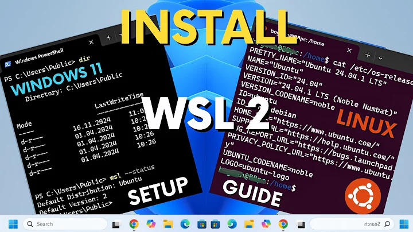The image size is (413, 232).
Task: Open tab dropdown in PowerShell window
Action: (120, 34)
